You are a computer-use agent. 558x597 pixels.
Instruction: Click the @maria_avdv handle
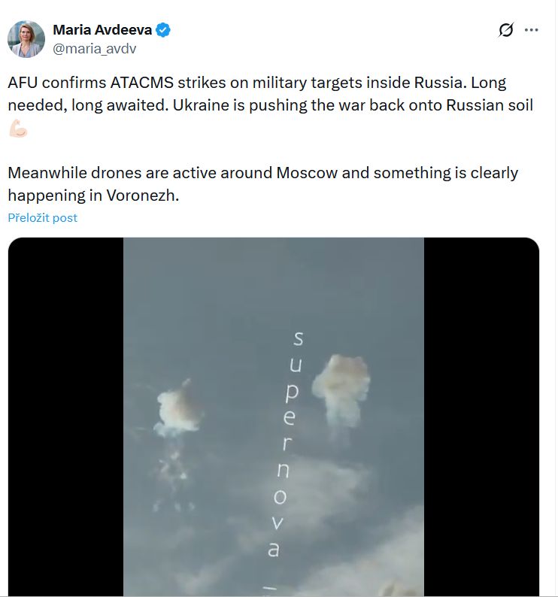click(x=94, y=48)
